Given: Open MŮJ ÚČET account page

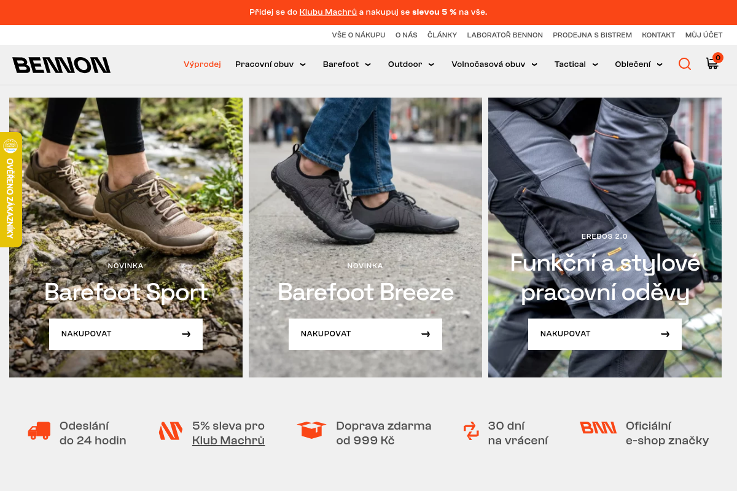Looking at the screenshot, I should (703, 35).
